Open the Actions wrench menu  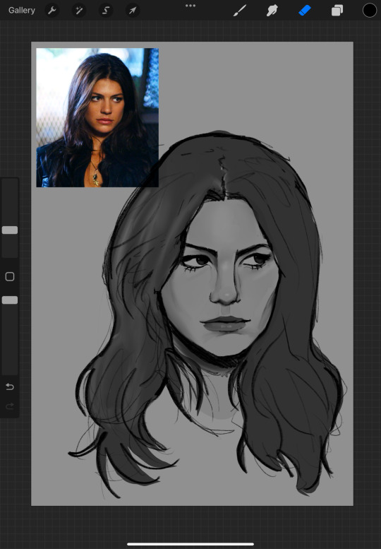tap(52, 11)
